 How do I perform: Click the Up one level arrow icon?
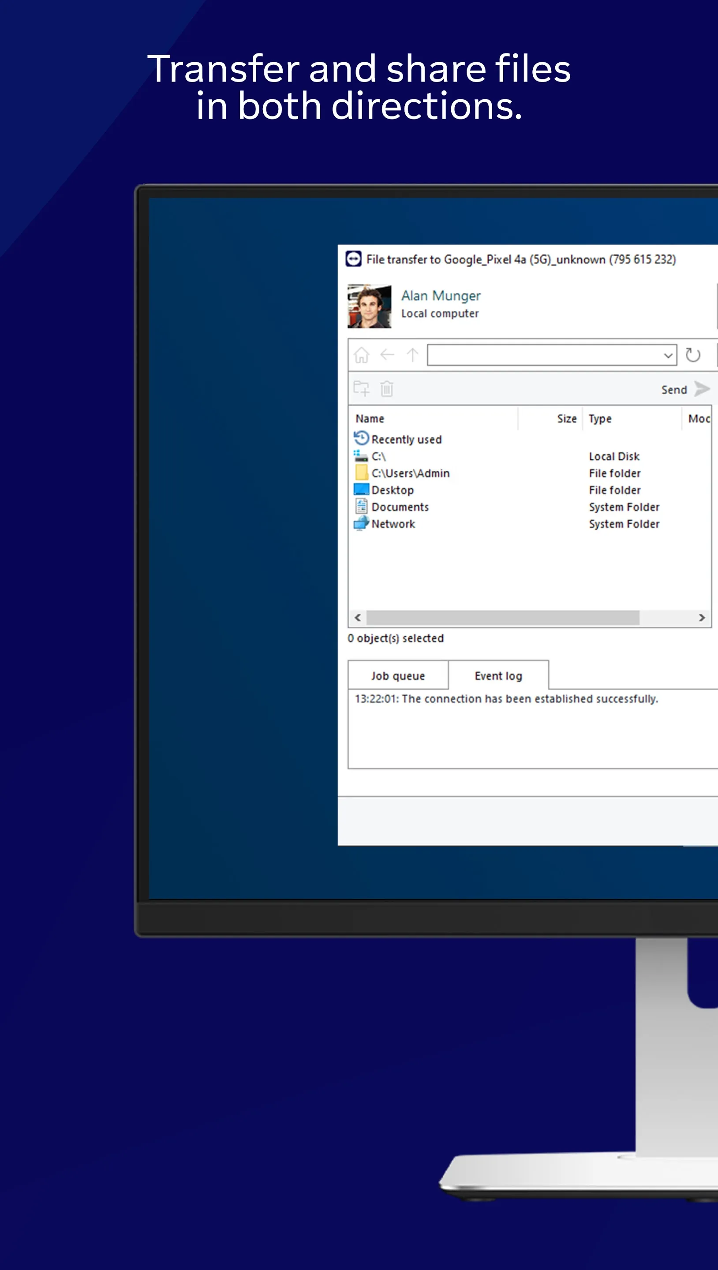[x=412, y=355]
